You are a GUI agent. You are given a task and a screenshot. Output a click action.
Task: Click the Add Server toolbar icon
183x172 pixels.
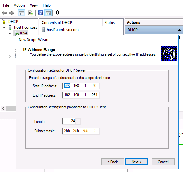(57, 13)
